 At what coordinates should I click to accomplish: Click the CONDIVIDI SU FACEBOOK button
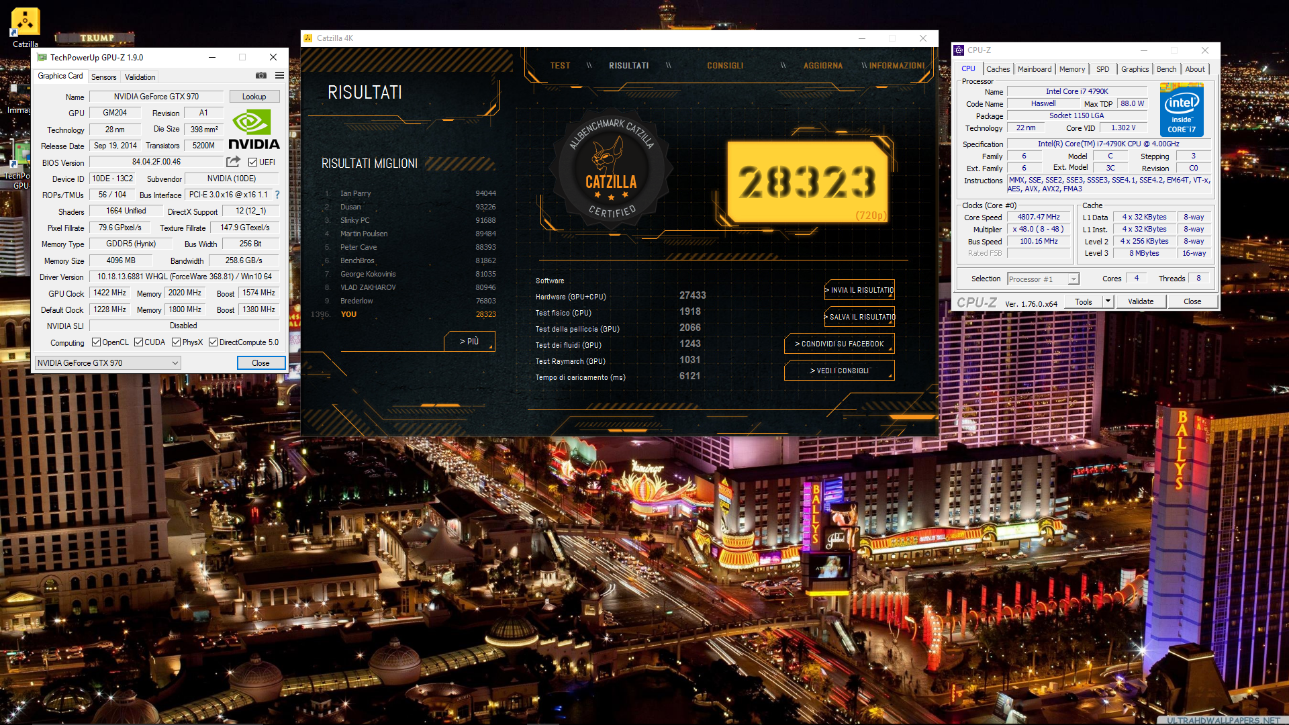839,344
